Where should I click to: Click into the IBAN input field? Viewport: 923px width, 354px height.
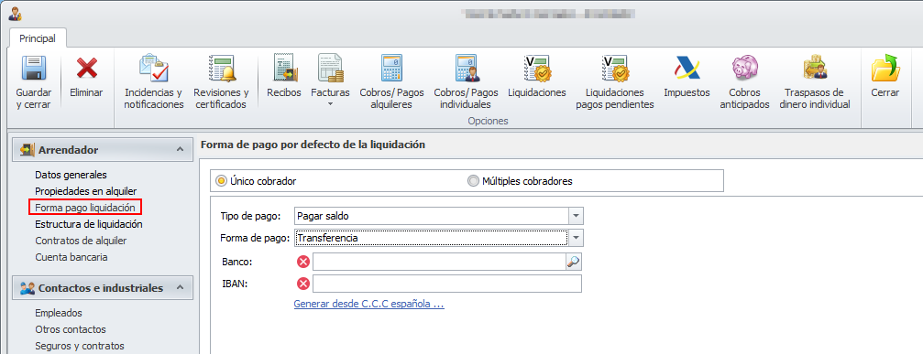[x=446, y=284]
